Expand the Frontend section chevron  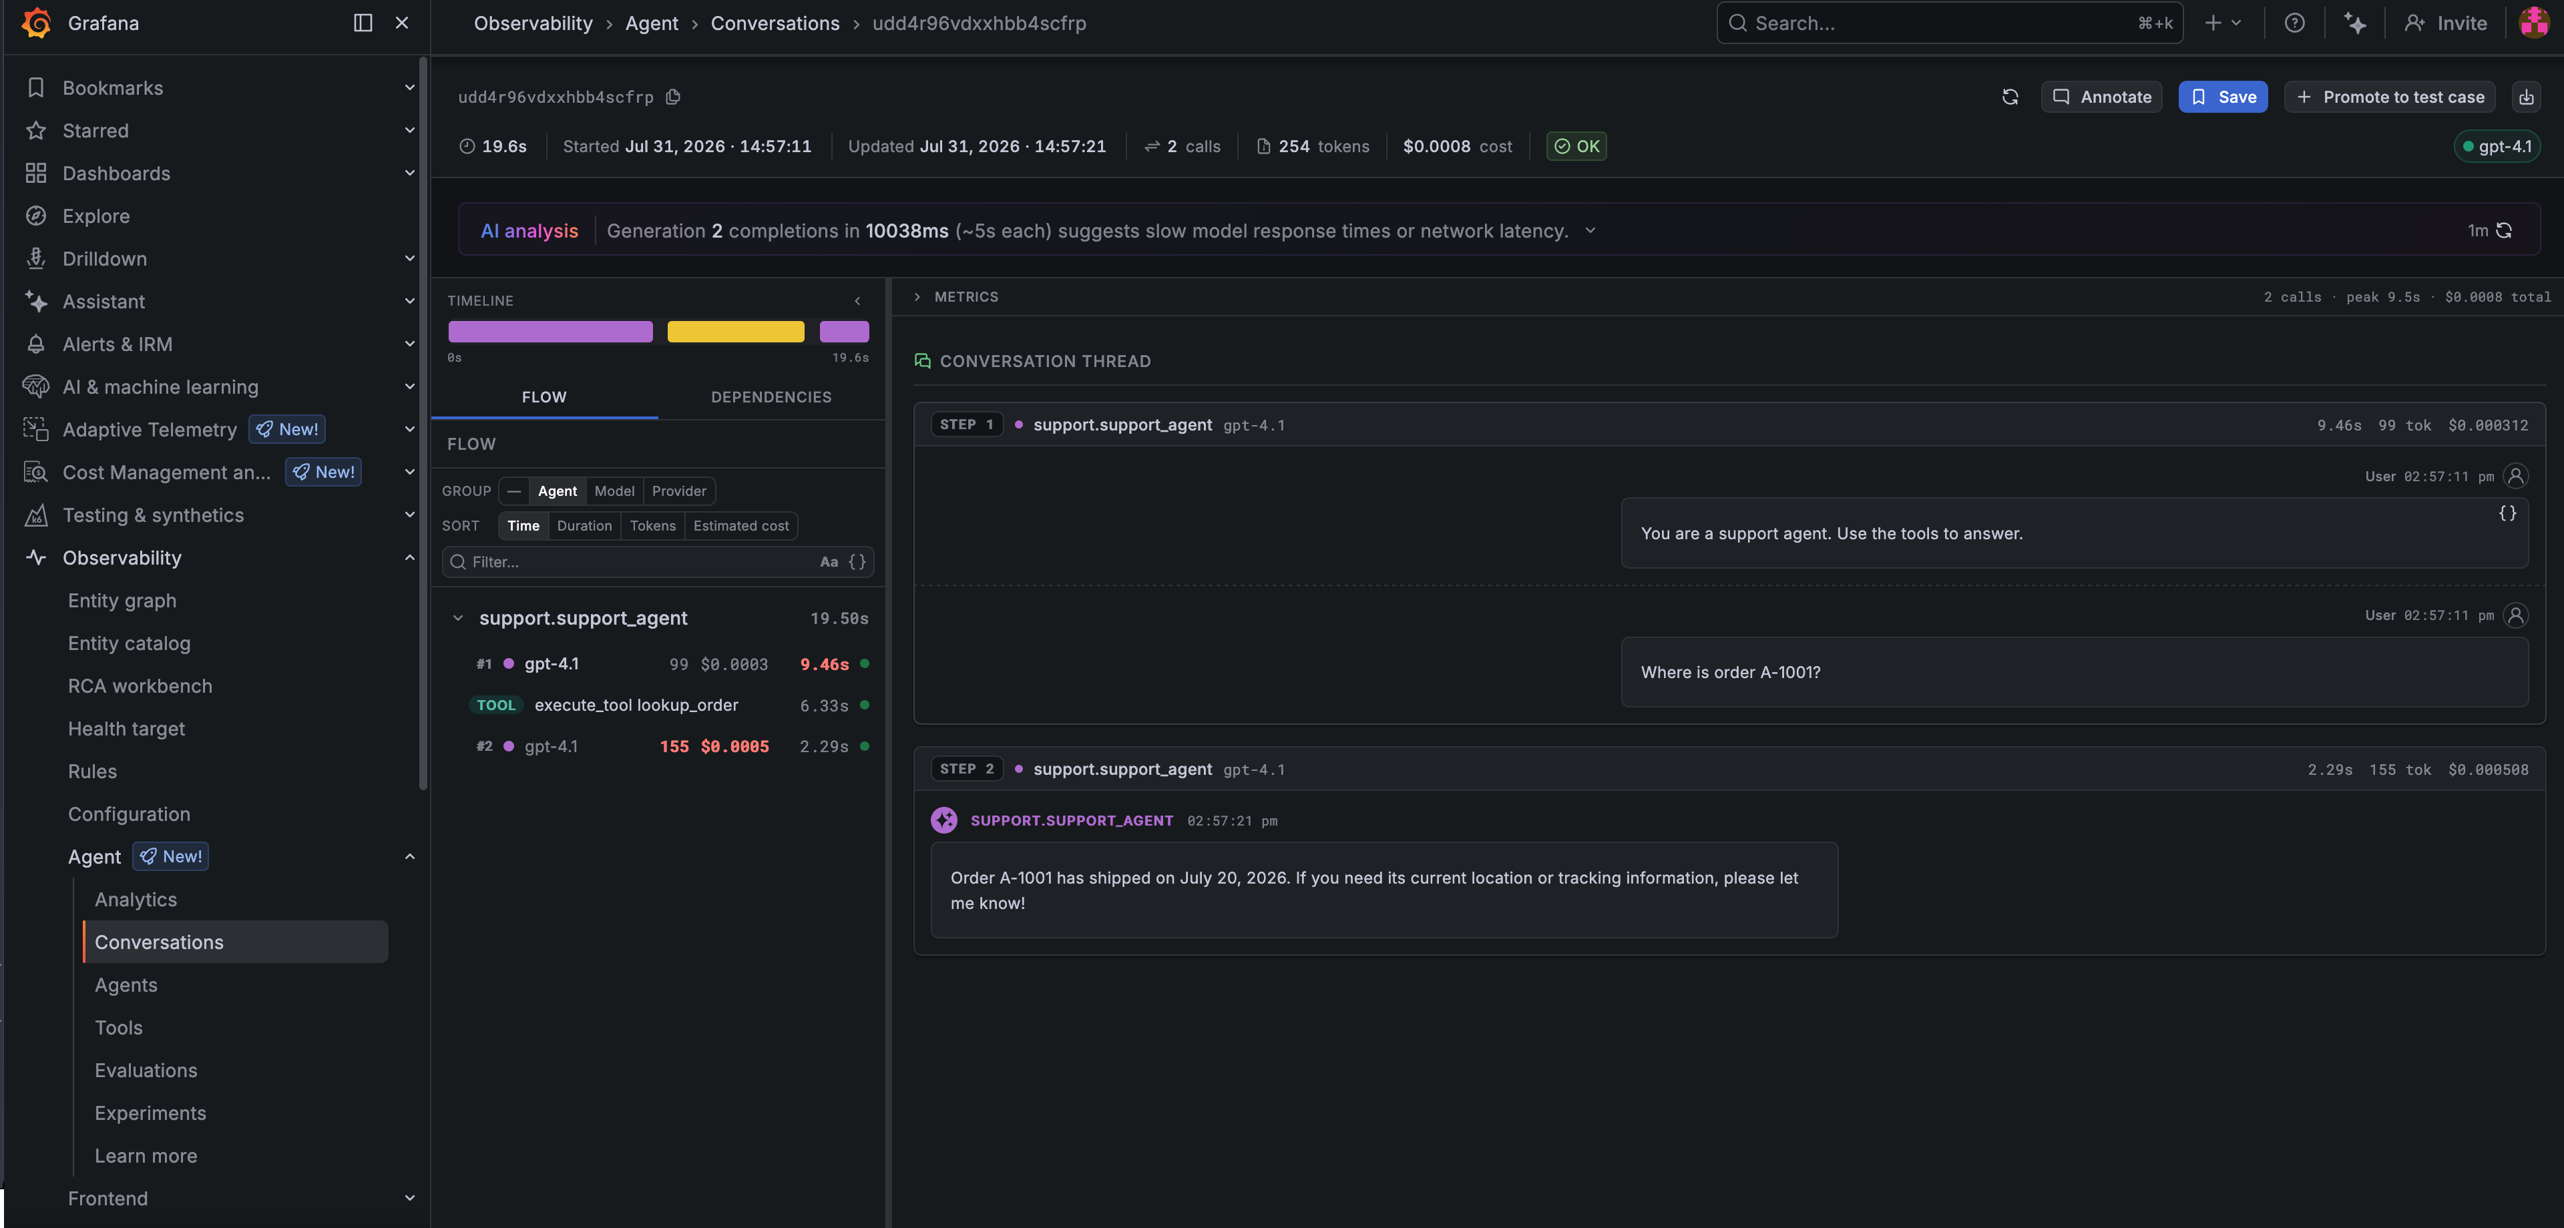pos(409,1198)
